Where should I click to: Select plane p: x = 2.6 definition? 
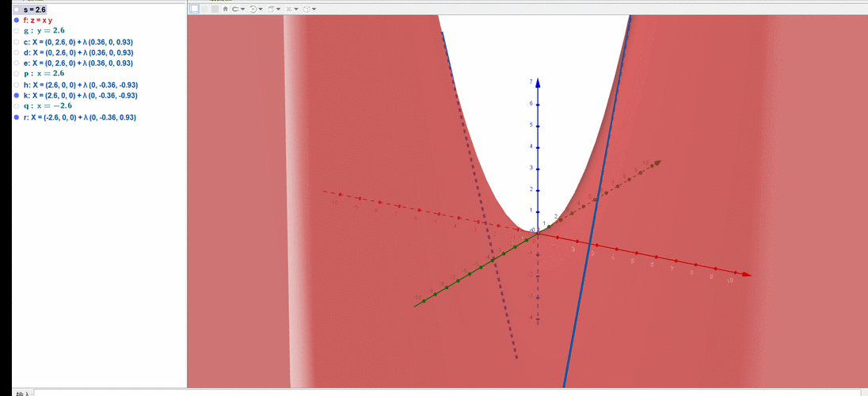(48, 74)
